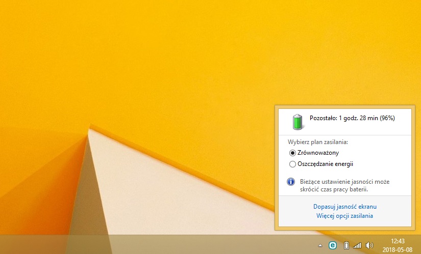Click the blue information icon
Viewport: 421px width, 254px height.
(x=291, y=182)
